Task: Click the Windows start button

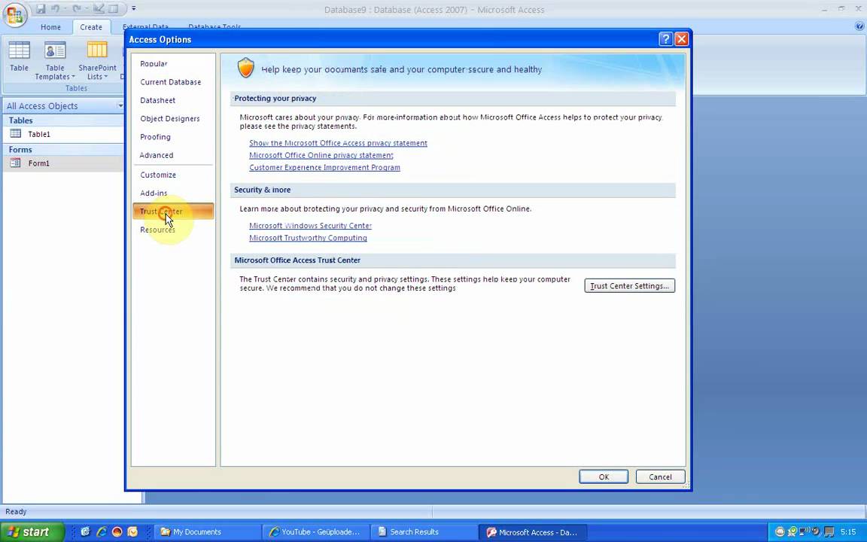Action: pos(32,532)
